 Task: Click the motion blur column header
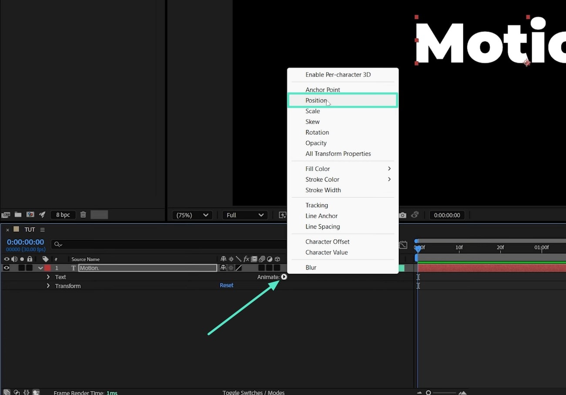(x=262, y=259)
